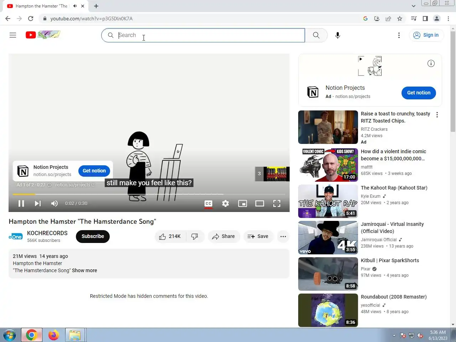
Task: Start voice search with microphone icon
Action: pos(338,35)
